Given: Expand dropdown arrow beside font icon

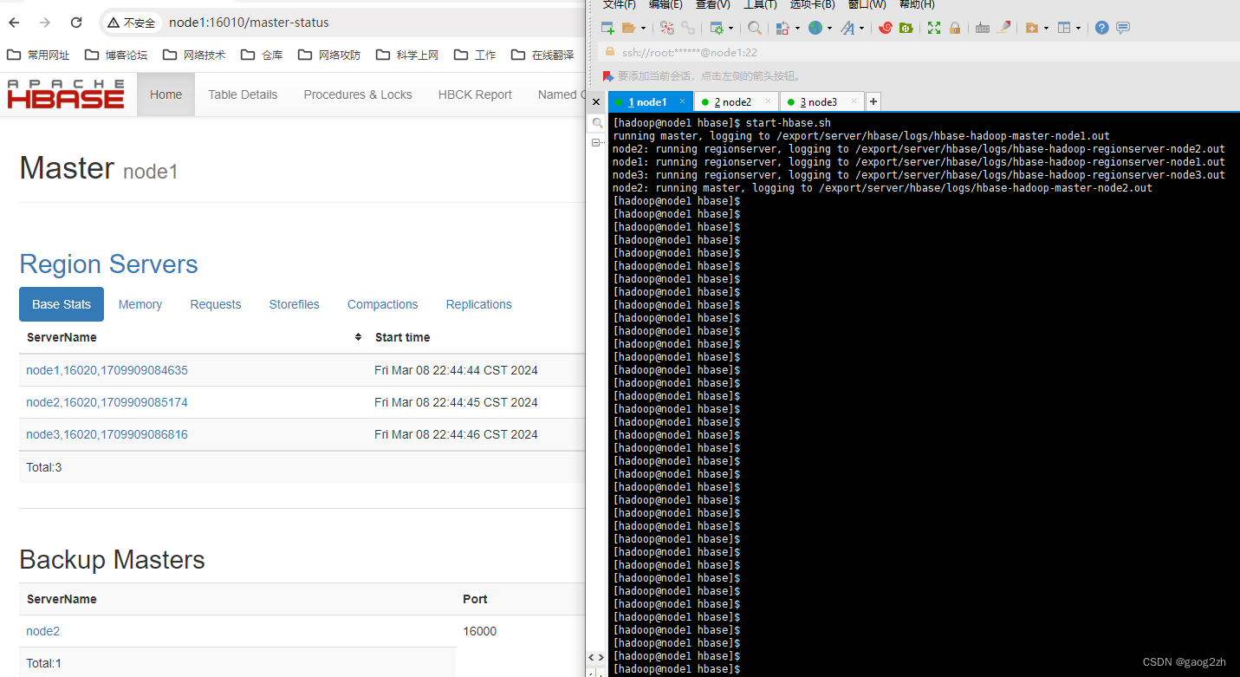Looking at the screenshot, I should point(861,29).
